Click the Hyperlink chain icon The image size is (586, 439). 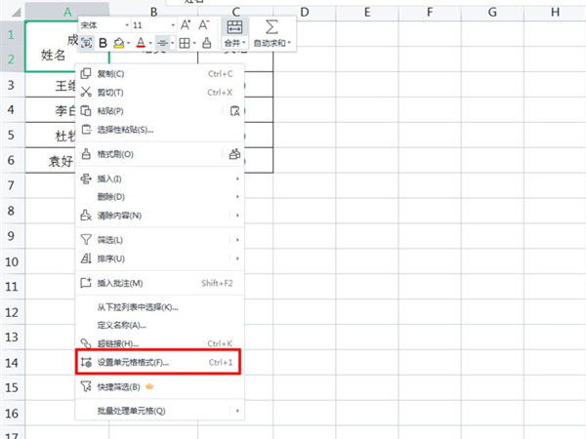pyautogui.click(x=86, y=343)
